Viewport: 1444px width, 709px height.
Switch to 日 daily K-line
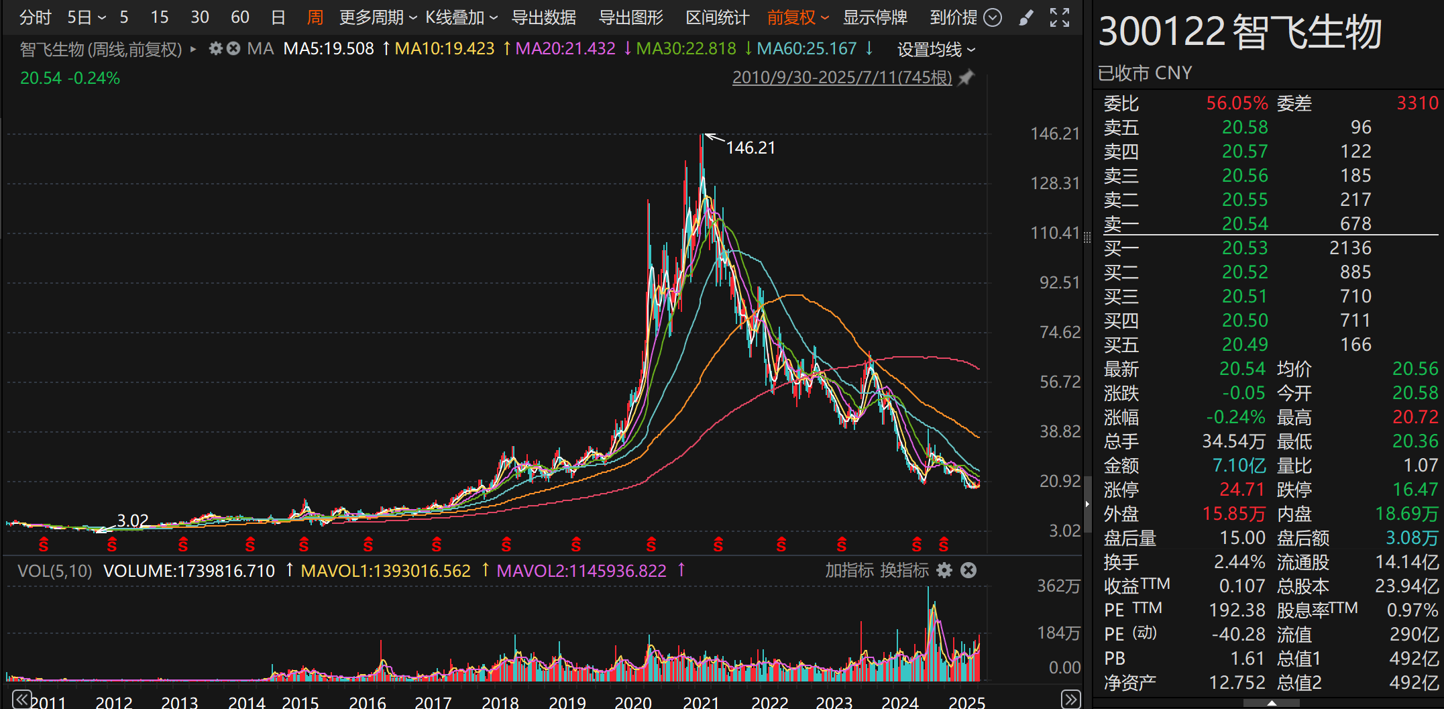coord(278,17)
